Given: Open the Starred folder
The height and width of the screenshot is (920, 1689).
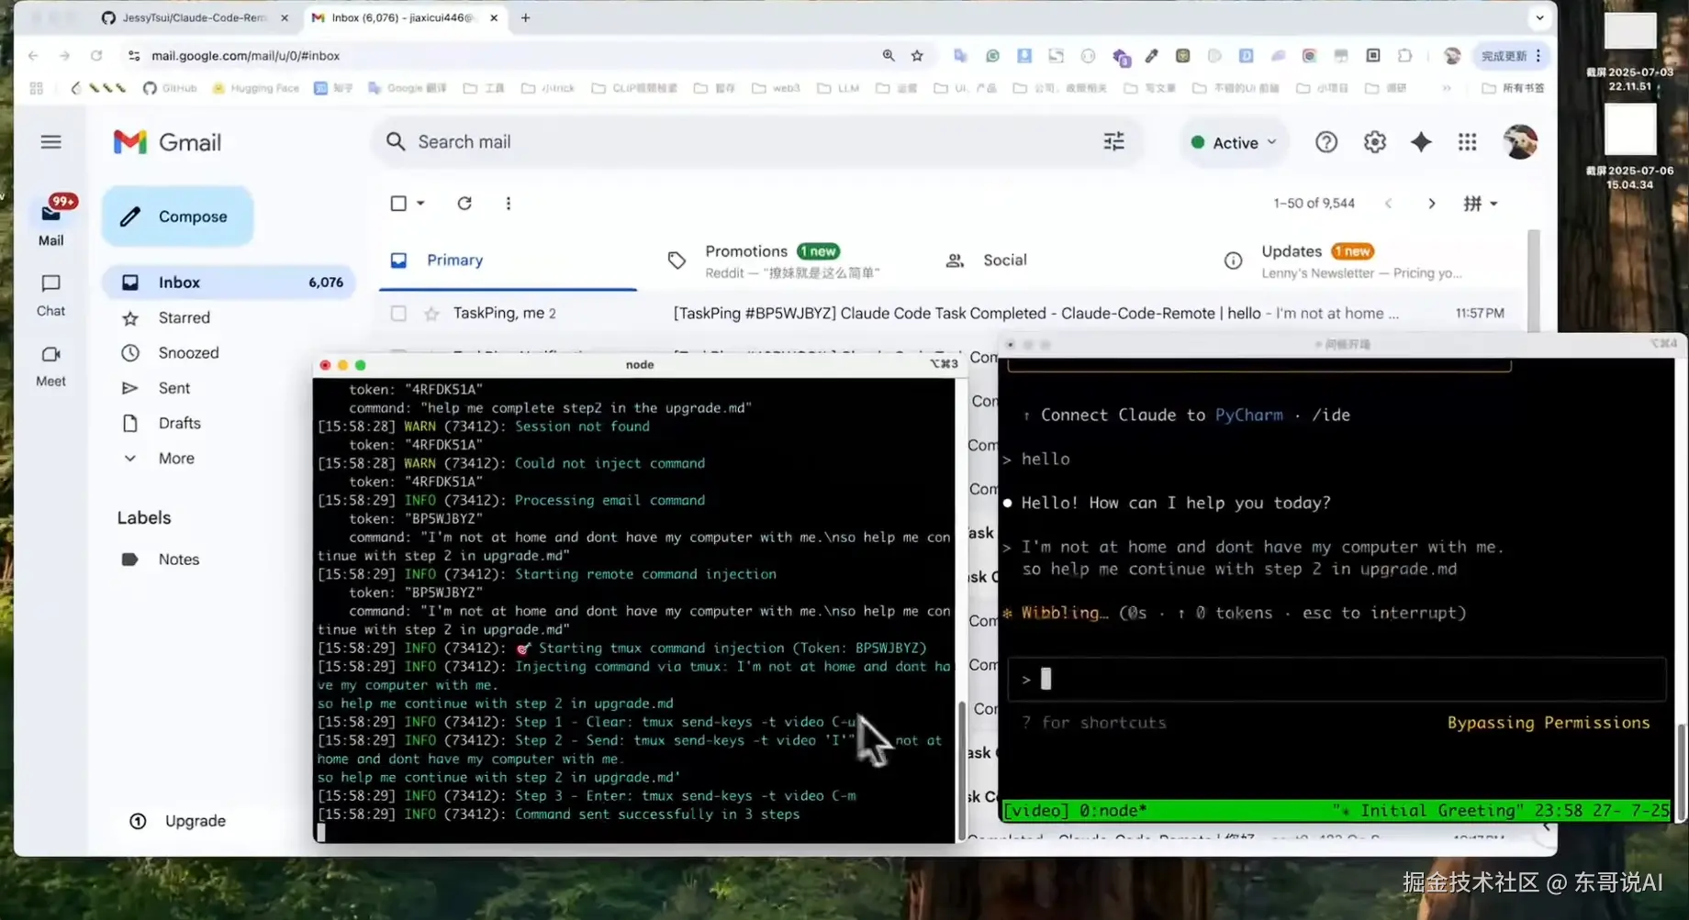Looking at the screenshot, I should tap(184, 317).
